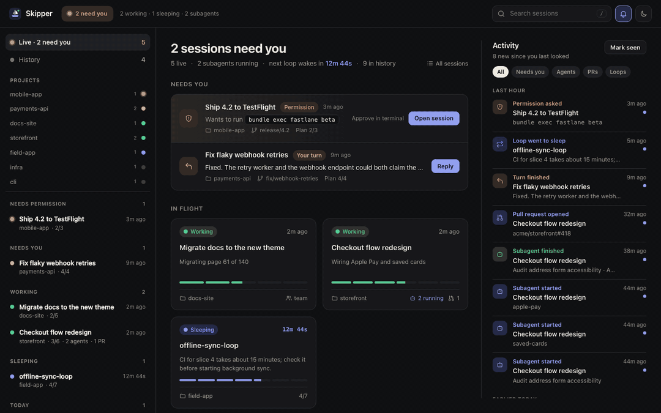Click the Turn finished icon in Activity
This screenshot has height=413, width=661.
coord(499,180)
